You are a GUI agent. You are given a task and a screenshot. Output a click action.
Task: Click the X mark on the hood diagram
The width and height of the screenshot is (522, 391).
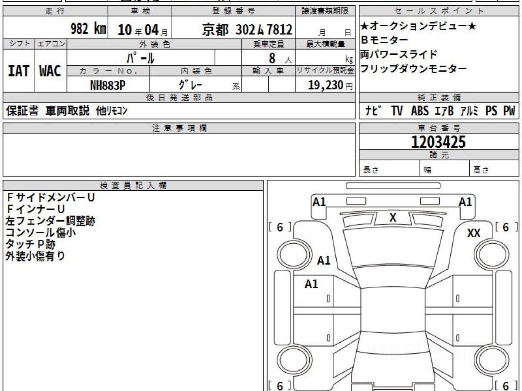pyautogui.click(x=393, y=218)
